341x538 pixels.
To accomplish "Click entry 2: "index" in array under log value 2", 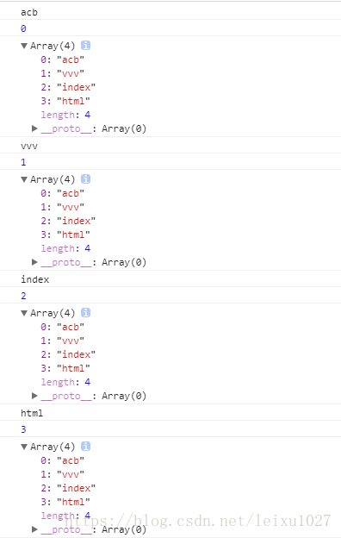I will click(68, 354).
